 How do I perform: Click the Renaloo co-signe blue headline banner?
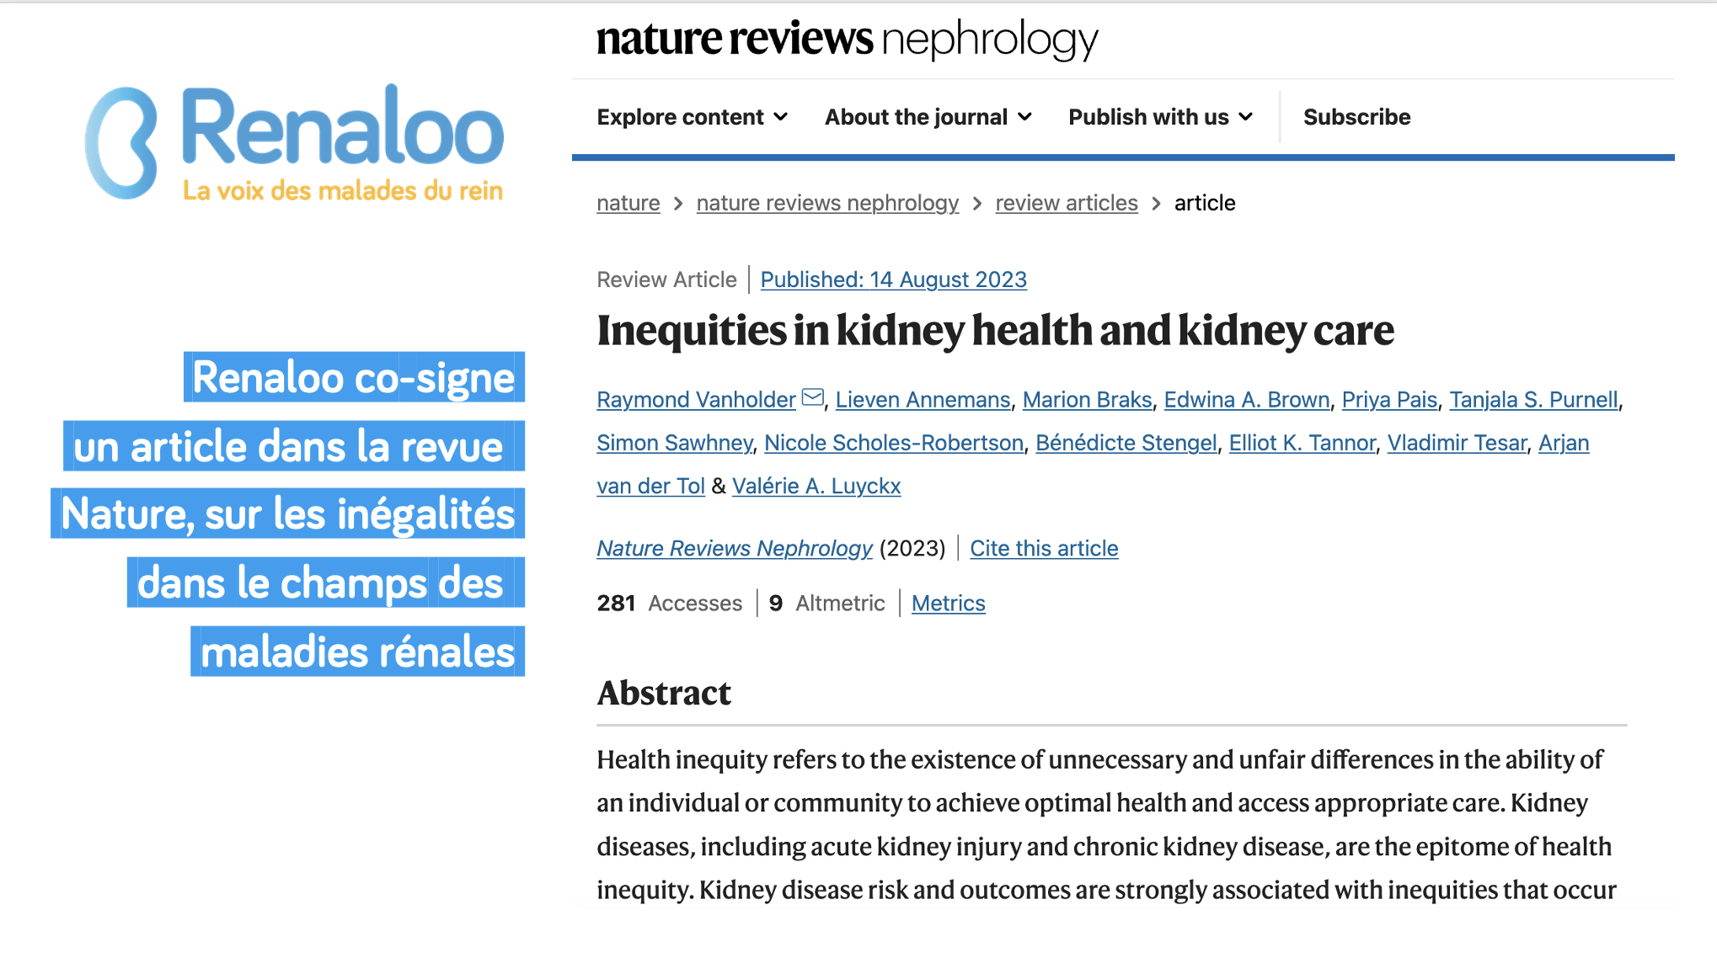tap(354, 377)
